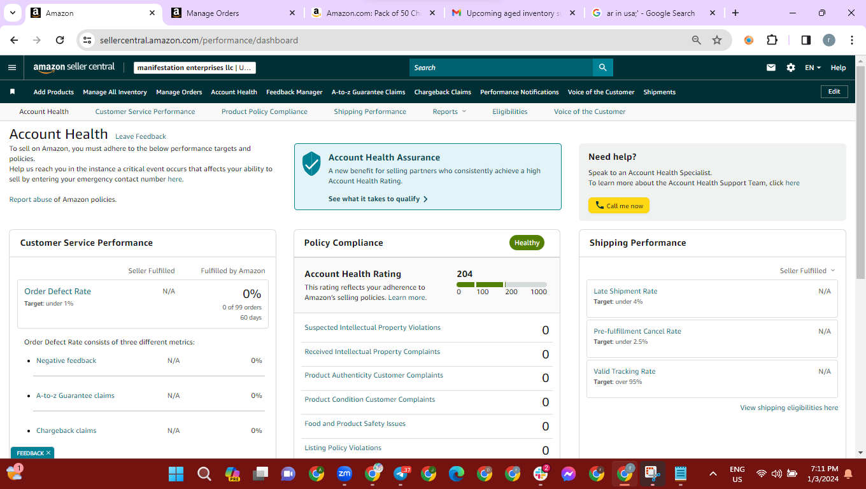Image resolution: width=866 pixels, height=489 pixels.
Task: Open Zoom from the taskbar
Action: pyautogui.click(x=344, y=474)
